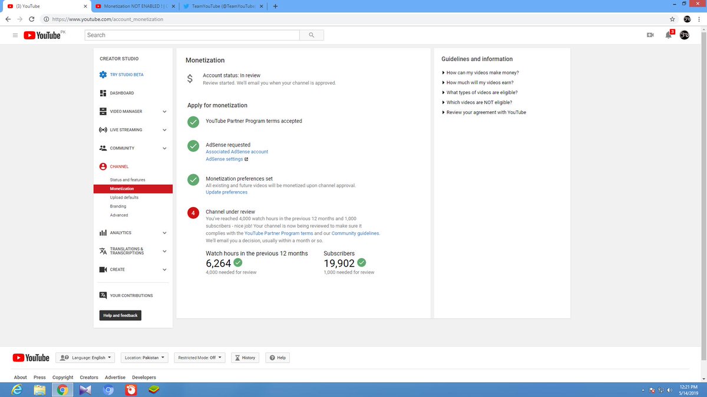Viewport: 707px width, 397px height.
Task: Open Associated AdSense account link
Action: (x=237, y=152)
